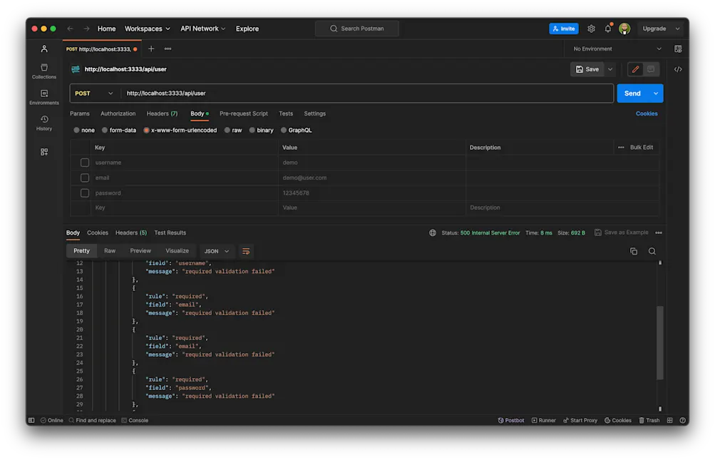Open Postman settings via the gear icon
The image size is (715, 460).
(x=591, y=29)
